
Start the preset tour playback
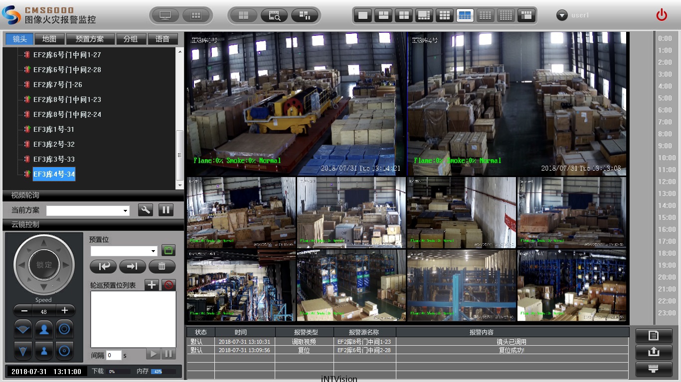click(153, 354)
